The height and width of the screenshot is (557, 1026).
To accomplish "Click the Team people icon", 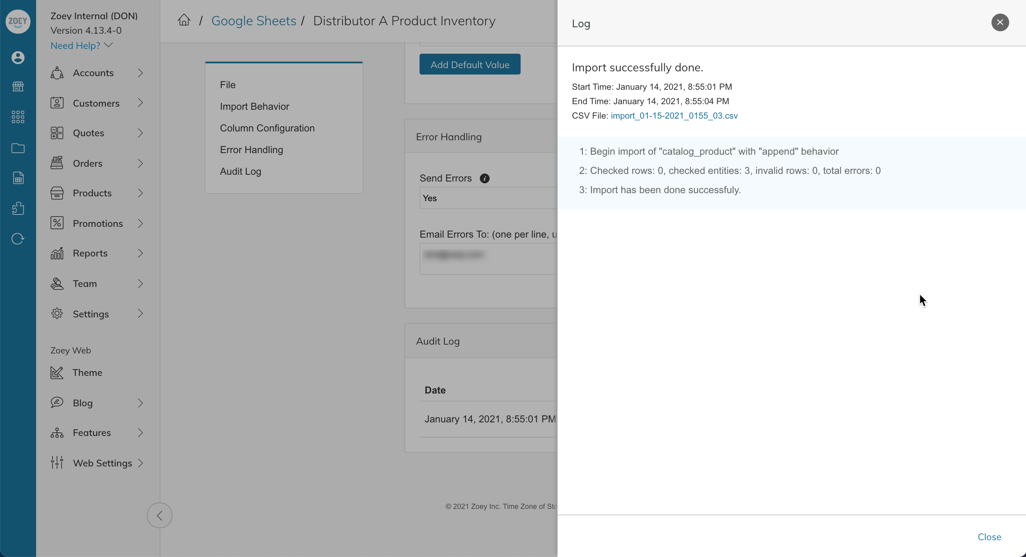I will click(57, 284).
